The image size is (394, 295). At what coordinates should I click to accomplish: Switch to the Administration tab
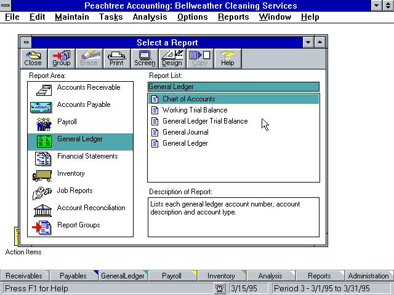(369, 276)
